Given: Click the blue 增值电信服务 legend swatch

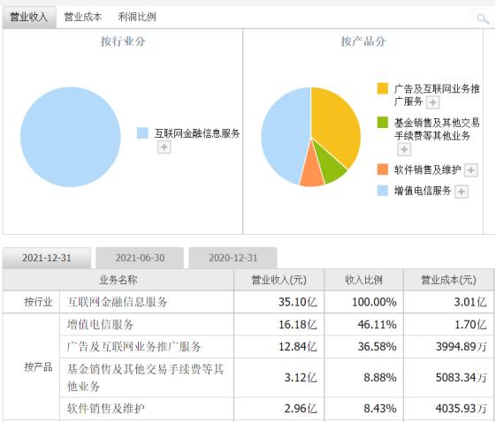Looking at the screenshot, I should pyautogui.click(x=383, y=191).
